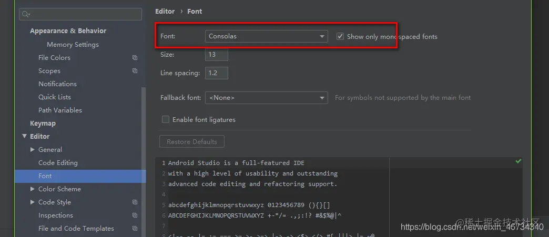Enable font ligatures checkbox

pyautogui.click(x=166, y=119)
